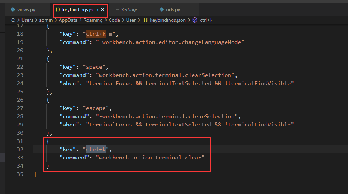Select the keybindings.json tab
348x194 pixels.
[80, 9]
